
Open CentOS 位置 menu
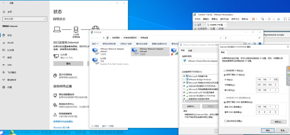(x=213, y=29)
